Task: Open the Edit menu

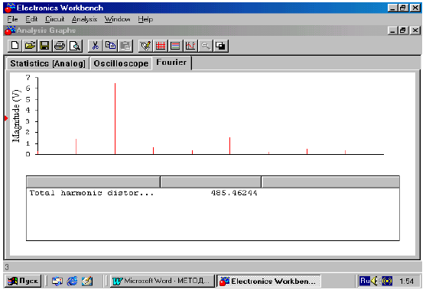Action: click(x=31, y=19)
